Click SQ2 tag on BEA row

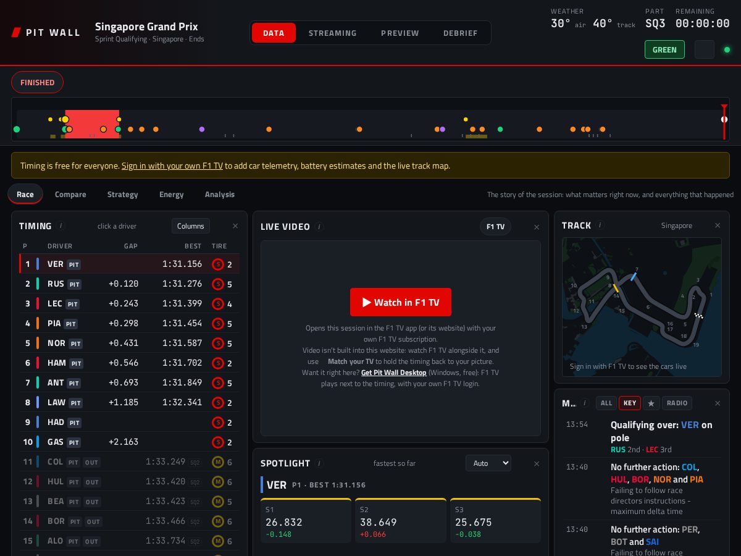[x=195, y=502]
